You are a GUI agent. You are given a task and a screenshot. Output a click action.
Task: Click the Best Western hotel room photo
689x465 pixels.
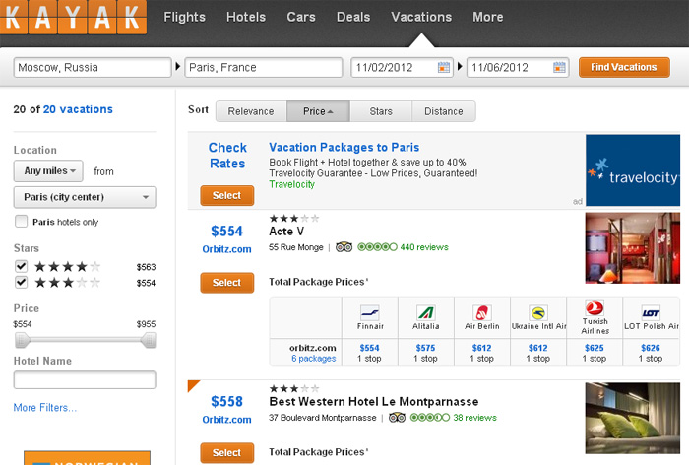click(x=633, y=418)
